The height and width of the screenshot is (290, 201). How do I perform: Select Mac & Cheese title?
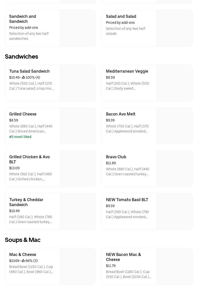23,254
